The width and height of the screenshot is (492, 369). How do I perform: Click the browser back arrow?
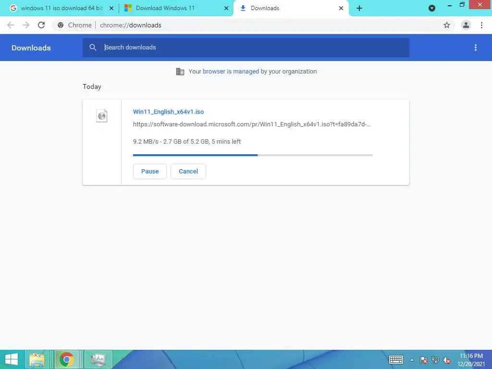pos(11,25)
